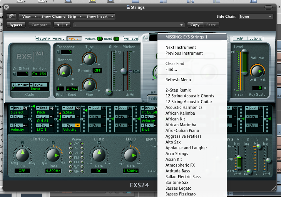Screen dimensions: 281x197
Task: Go to previous preset arrow
Action: point(58,25)
